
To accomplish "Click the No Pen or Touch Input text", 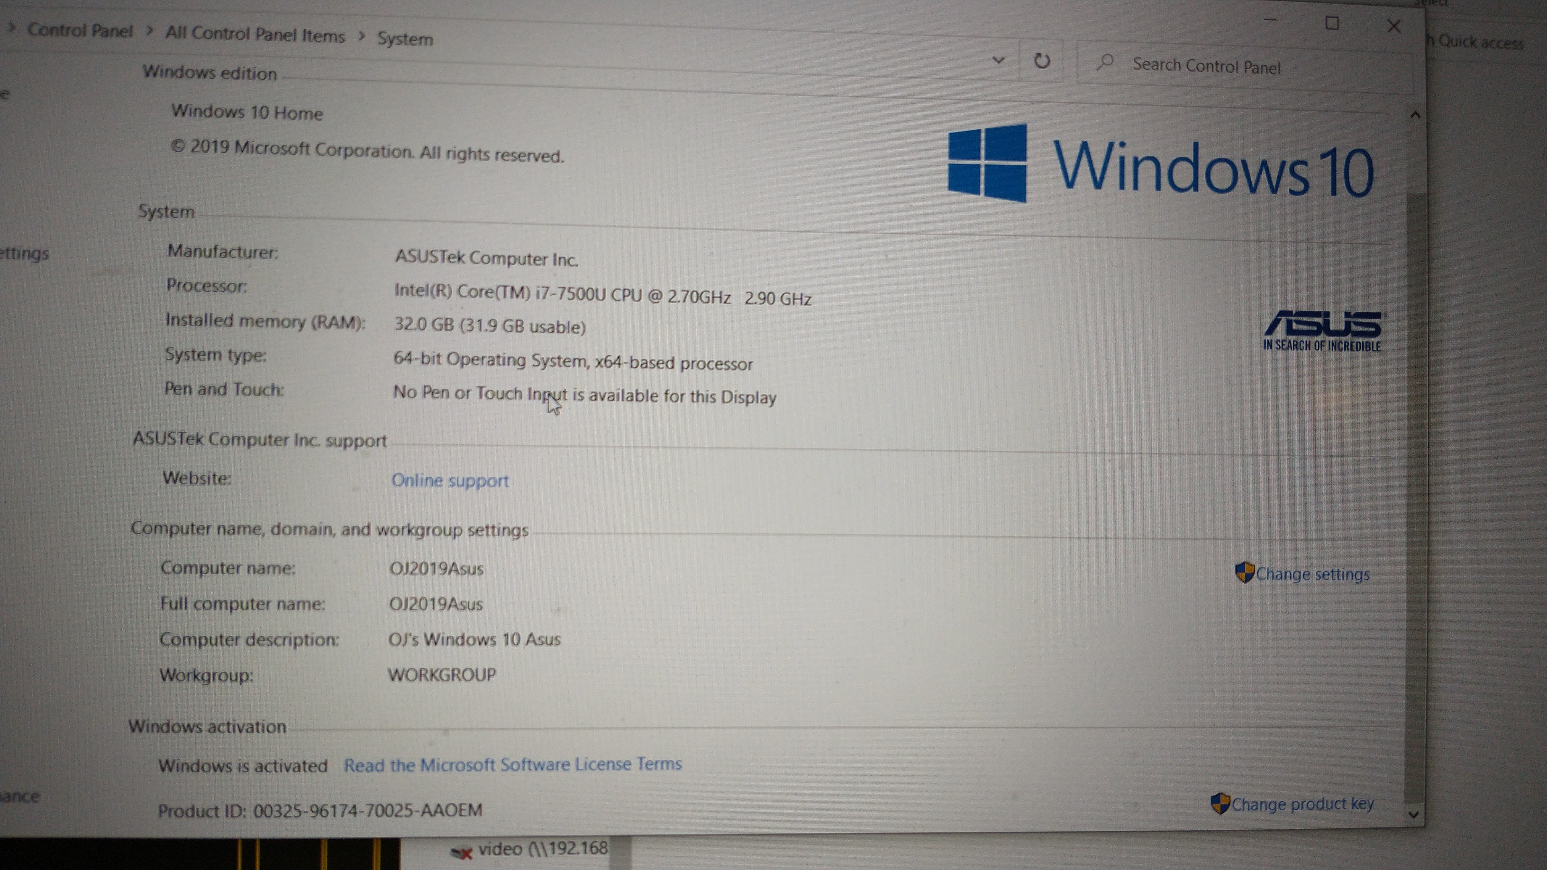I will [x=584, y=395].
